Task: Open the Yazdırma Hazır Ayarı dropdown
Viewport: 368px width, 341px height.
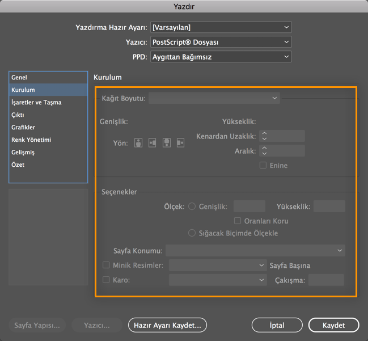Action: coord(221,27)
